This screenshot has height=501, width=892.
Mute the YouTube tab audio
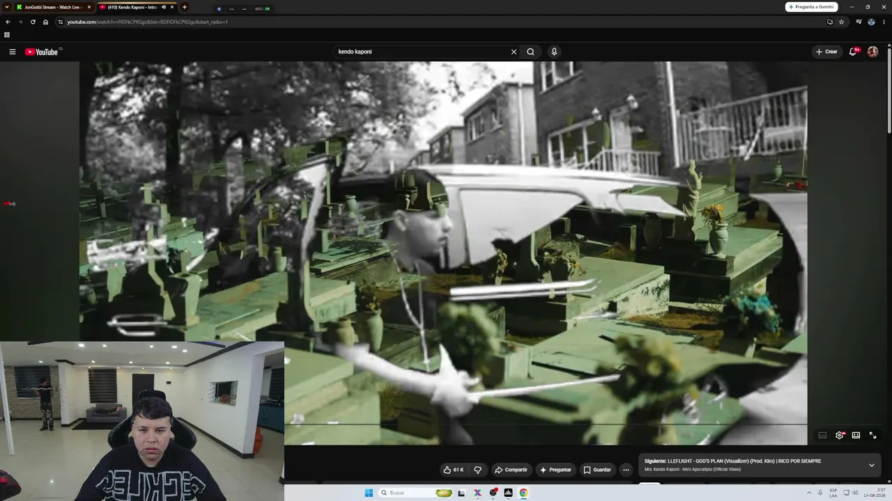click(x=164, y=7)
